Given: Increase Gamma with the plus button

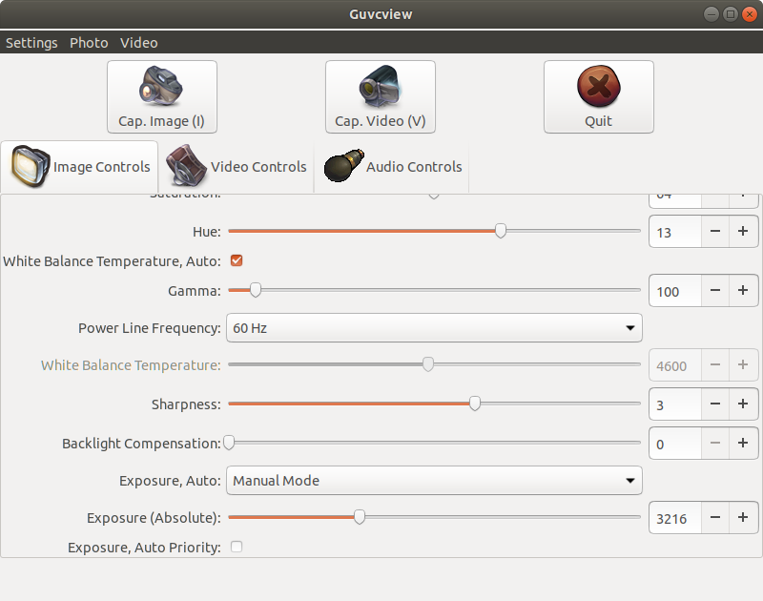Looking at the screenshot, I should pos(743,291).
